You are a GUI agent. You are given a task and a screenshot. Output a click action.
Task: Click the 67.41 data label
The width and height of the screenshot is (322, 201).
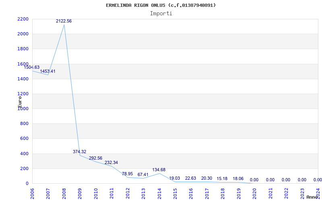point(143,175)
